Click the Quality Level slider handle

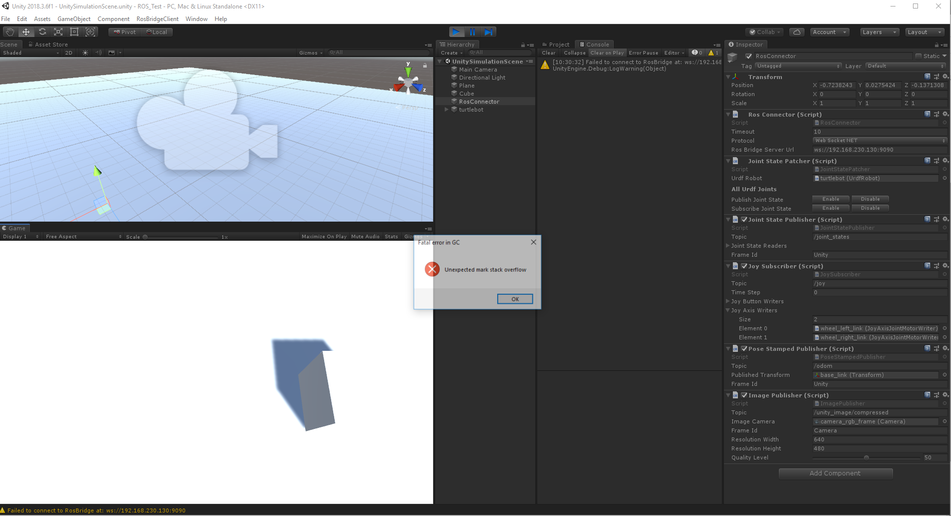pos(866,457)
